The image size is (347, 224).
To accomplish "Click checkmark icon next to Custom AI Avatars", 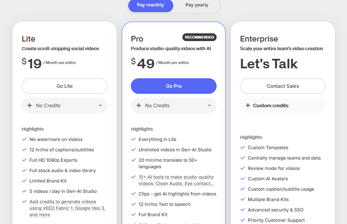I will (x=243, y=179).
